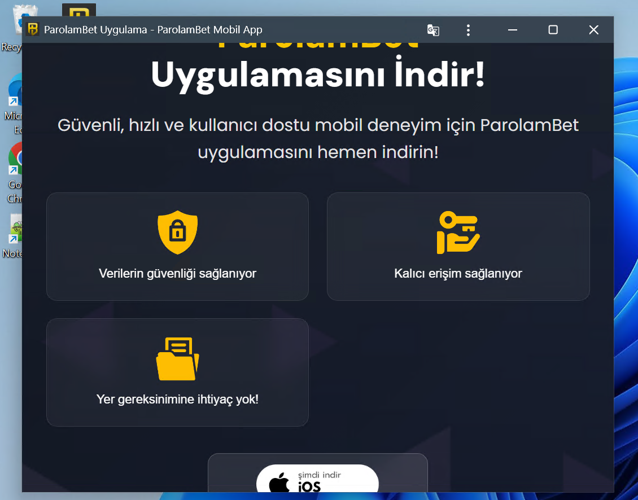Viewport: 638px width, 500px height.
Task: Click the ParolamBet logo in title bar
Action: pyautogui.click(x=33, y=29)
